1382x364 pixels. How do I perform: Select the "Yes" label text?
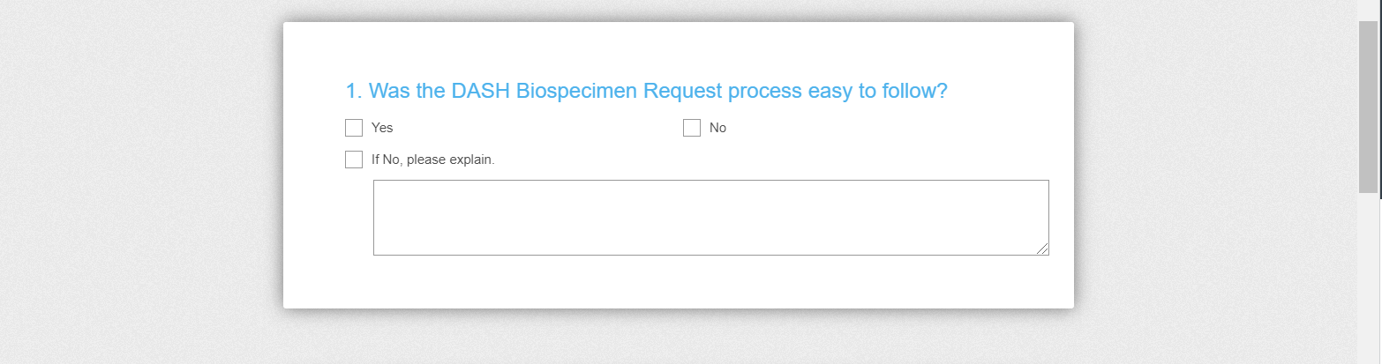(x=382, y=128)
